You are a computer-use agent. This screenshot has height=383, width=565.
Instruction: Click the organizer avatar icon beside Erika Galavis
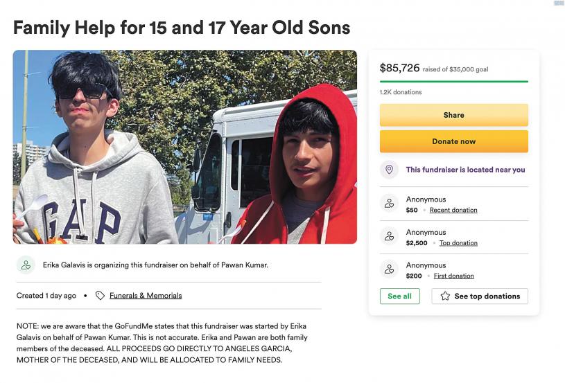26,265
